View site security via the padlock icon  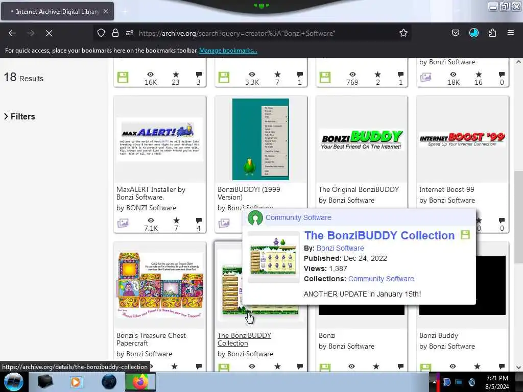tap(115, 33)
